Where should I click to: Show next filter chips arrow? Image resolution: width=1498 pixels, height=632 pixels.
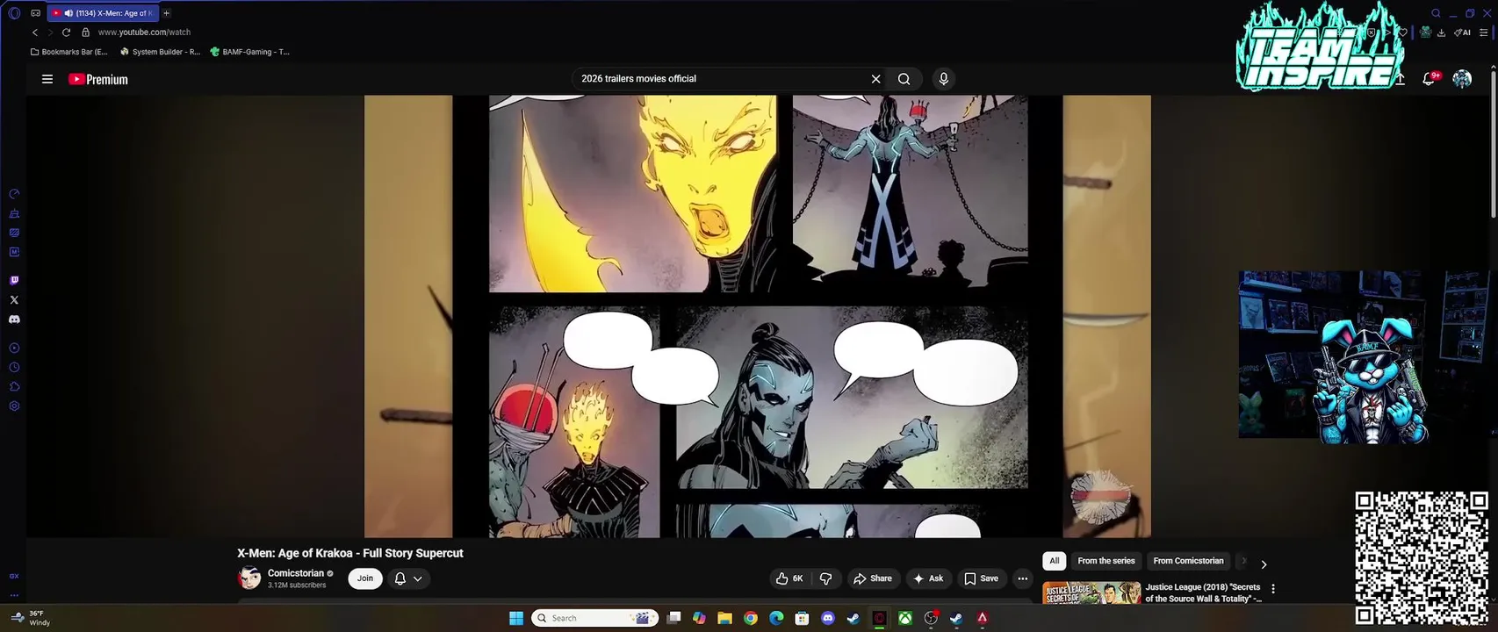pyautogui.click(x=1264, y=564)
